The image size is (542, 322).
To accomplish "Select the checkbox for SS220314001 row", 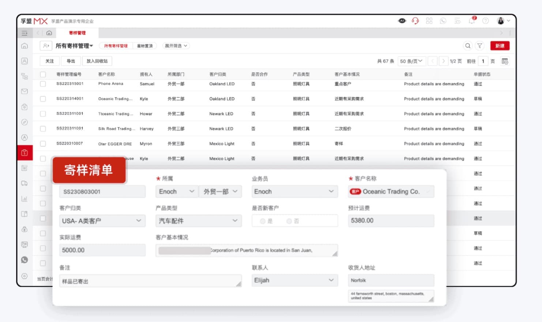I will pos(43,99).
